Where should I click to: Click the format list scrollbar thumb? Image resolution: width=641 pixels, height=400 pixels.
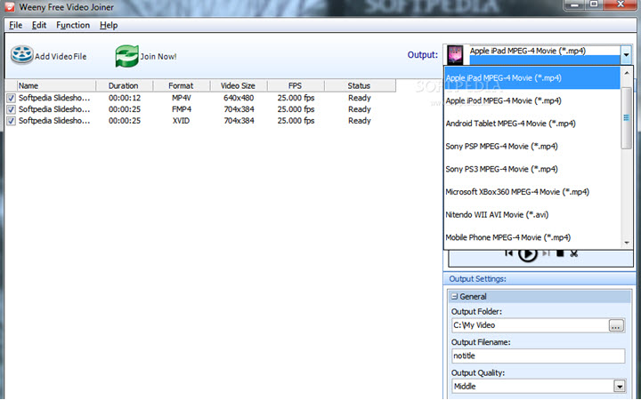(626, 118)
